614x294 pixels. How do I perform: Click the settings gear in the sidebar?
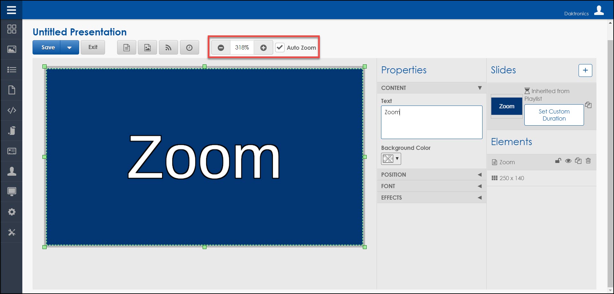(x=12, y=212)
